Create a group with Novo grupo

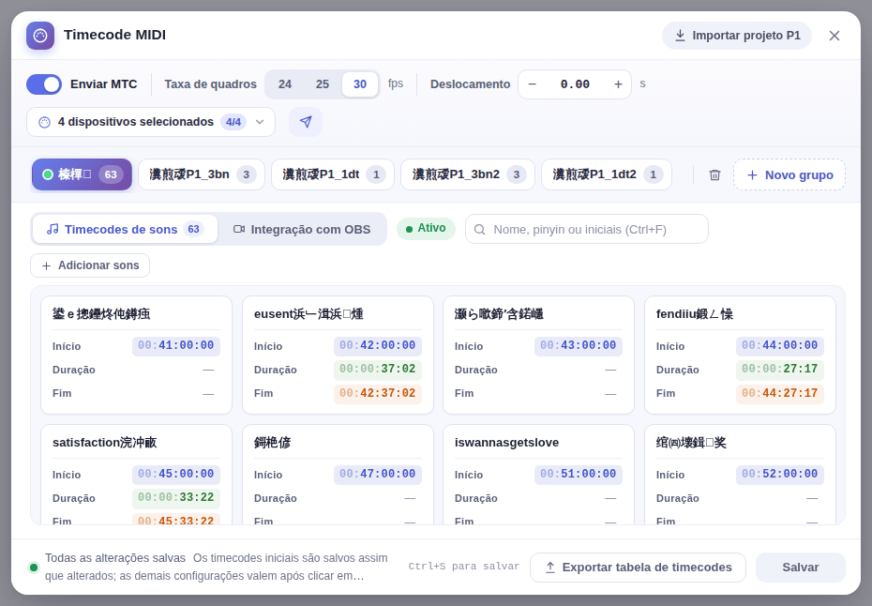coord(789,174)
